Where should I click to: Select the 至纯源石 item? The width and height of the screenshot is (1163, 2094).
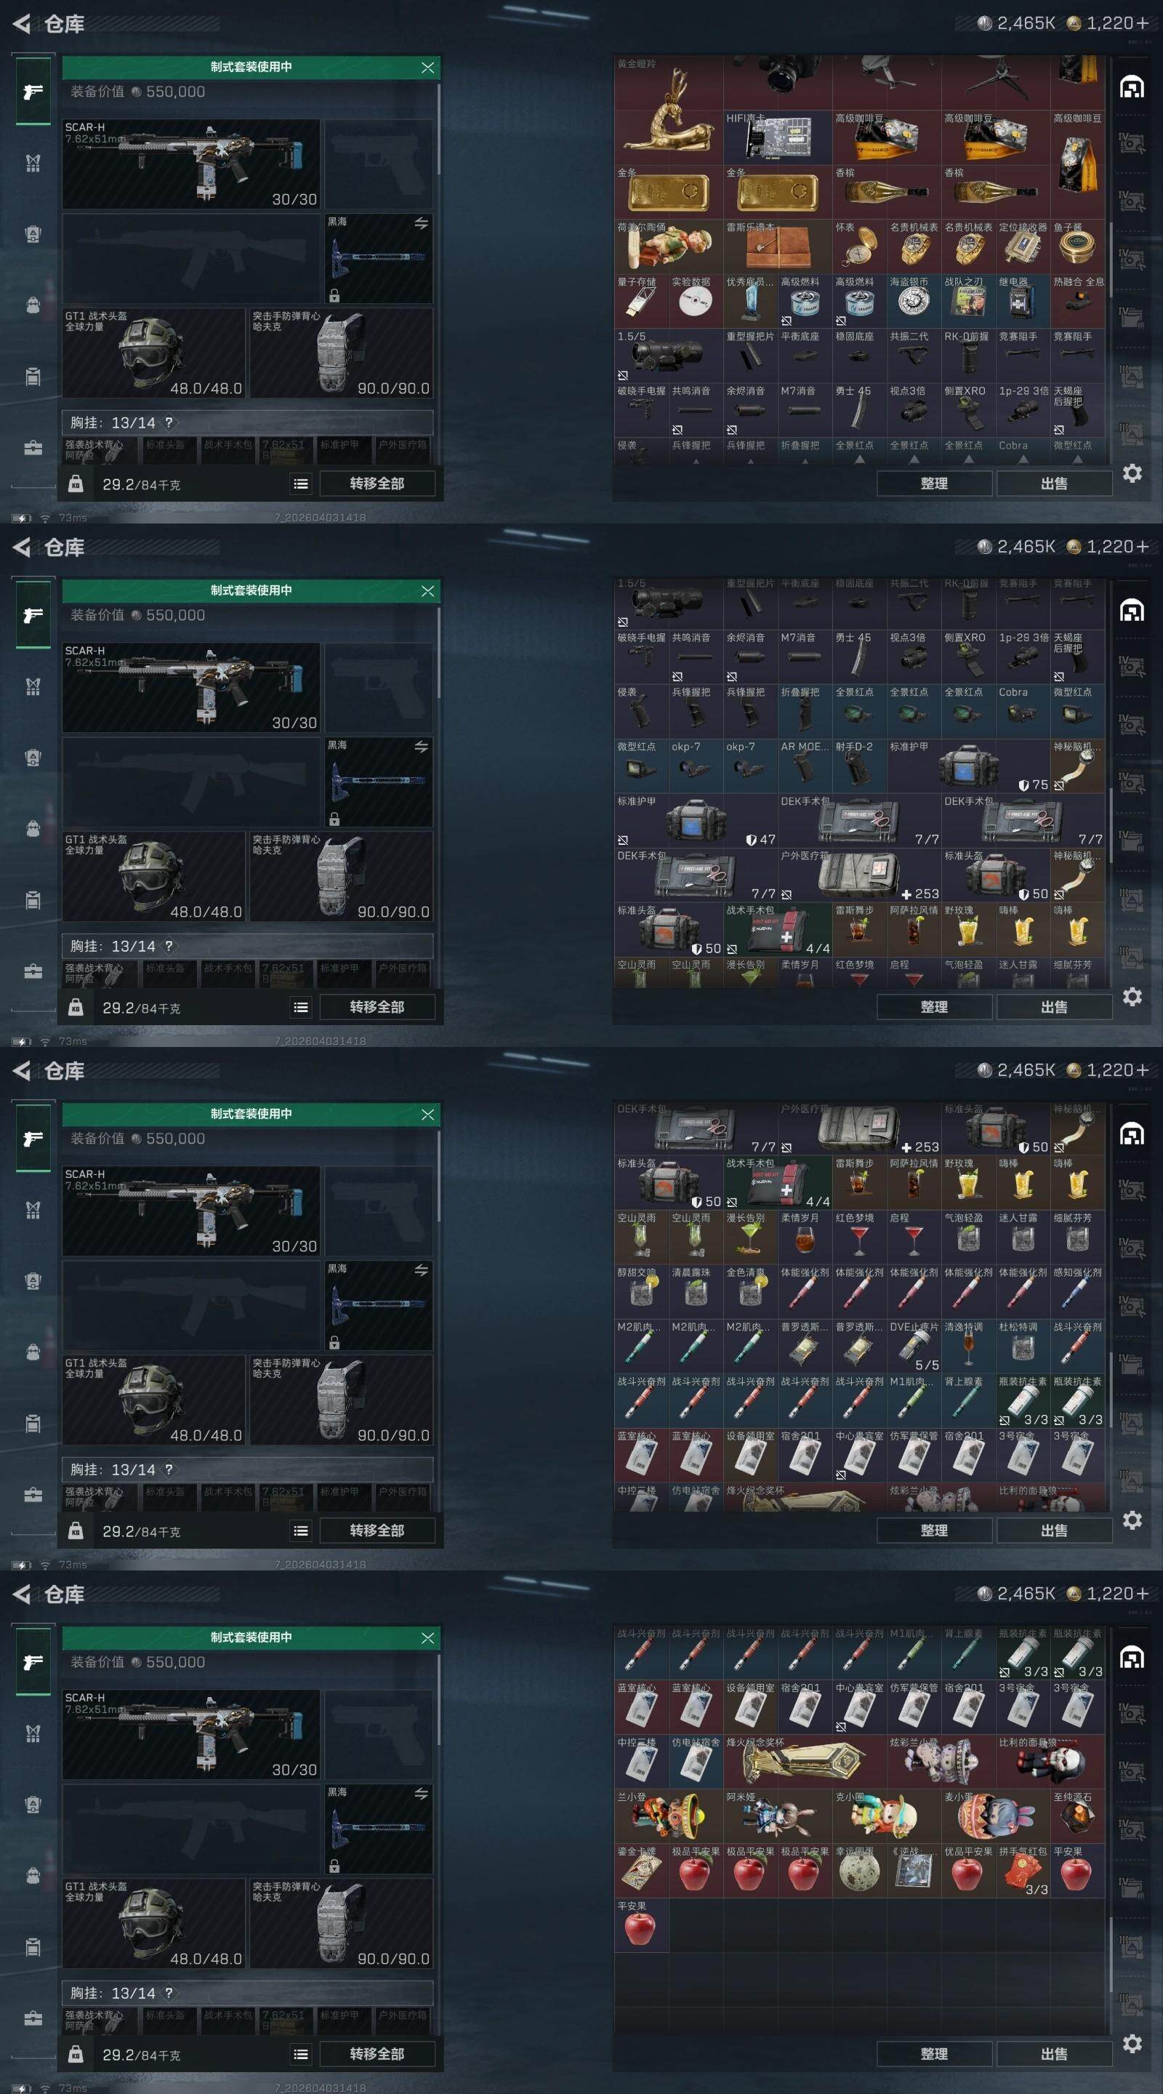[1077, 1816]
